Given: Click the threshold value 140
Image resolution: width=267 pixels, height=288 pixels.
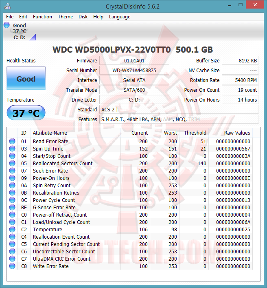Looking at the screenshot, I should click(x=202, y=163).
